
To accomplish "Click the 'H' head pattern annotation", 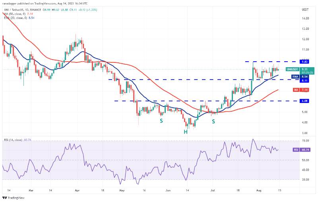I will coord(185,131).
